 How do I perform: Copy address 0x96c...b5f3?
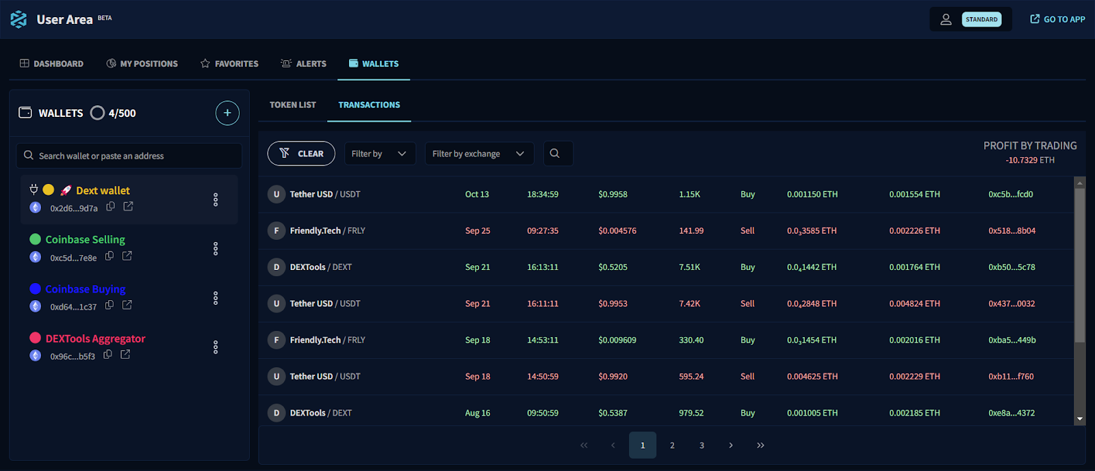[107, 355]
